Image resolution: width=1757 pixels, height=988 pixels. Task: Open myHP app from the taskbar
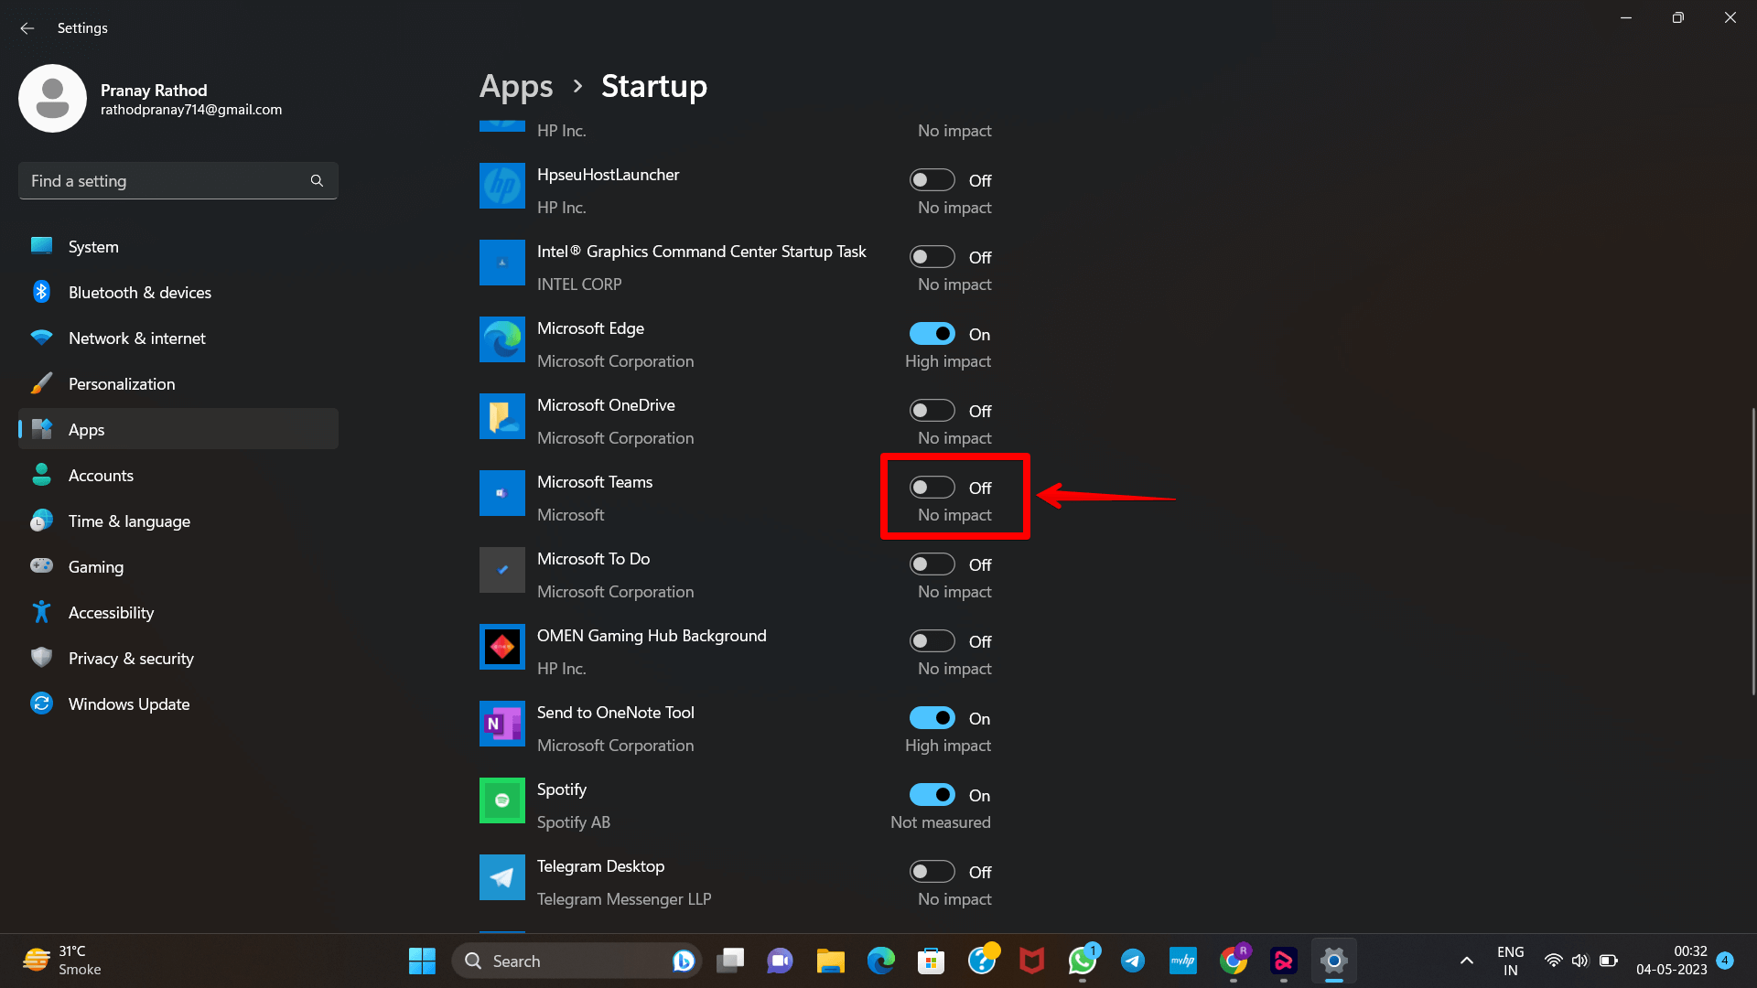coord(1182,961)
